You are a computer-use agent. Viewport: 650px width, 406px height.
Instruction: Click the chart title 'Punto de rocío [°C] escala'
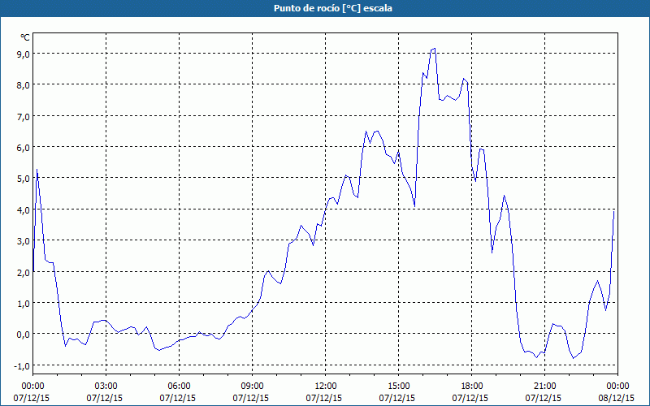[333, 8]
